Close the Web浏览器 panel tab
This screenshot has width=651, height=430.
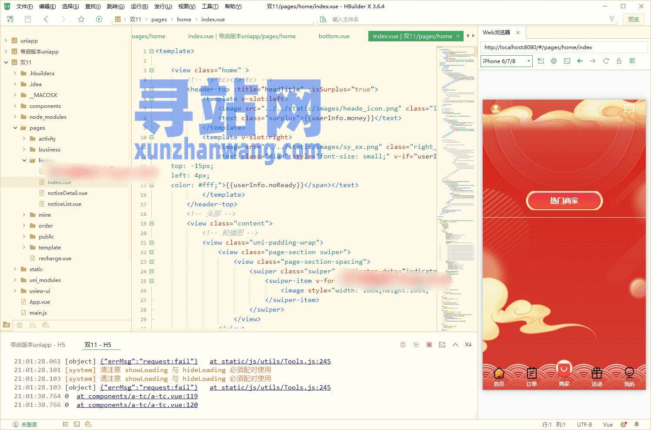point(518,33)
